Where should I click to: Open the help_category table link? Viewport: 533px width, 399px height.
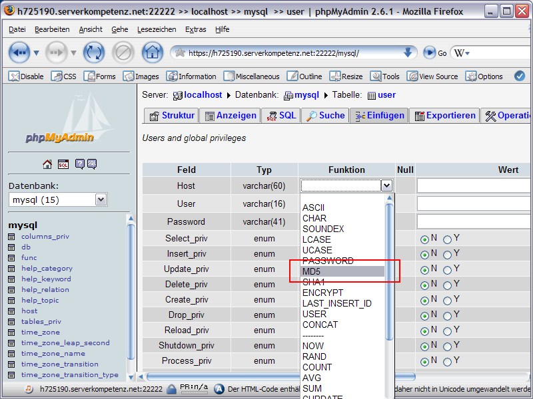(47, 269)
